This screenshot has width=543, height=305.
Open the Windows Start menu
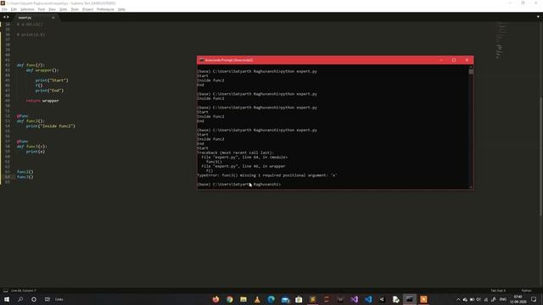point(7,299)
